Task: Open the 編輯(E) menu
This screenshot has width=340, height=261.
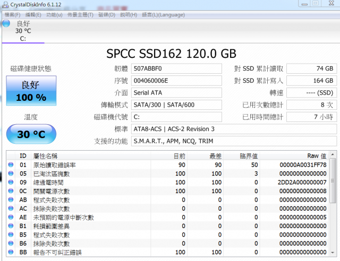Action: pyautogui.click(x=33, y=15)
